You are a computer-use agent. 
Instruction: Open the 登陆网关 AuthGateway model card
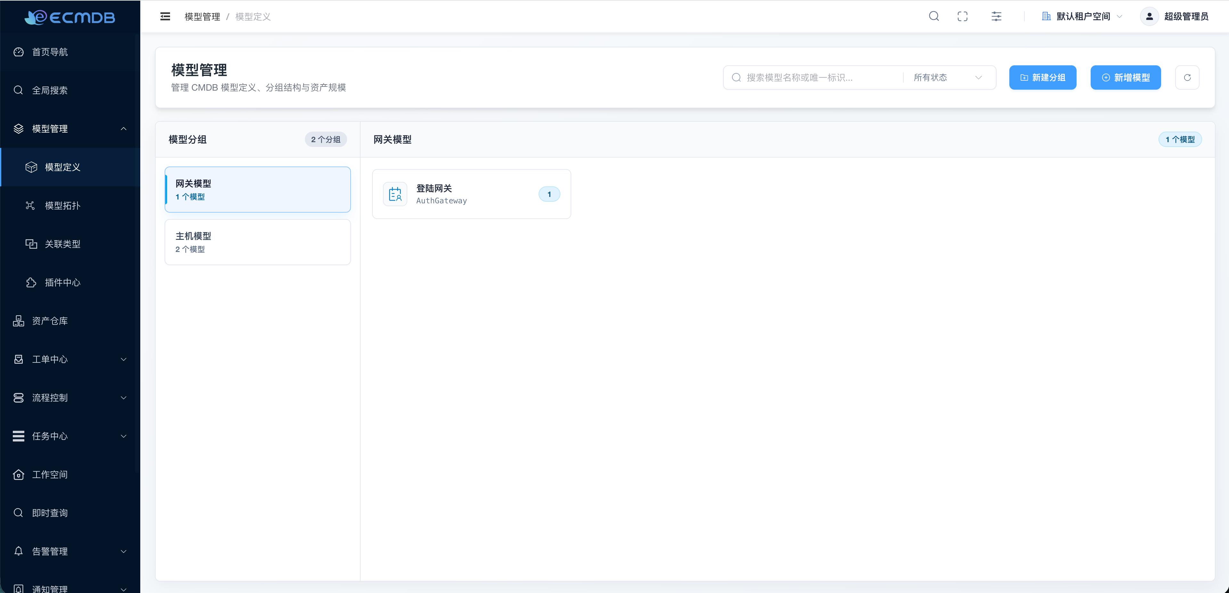pos(471,194)
